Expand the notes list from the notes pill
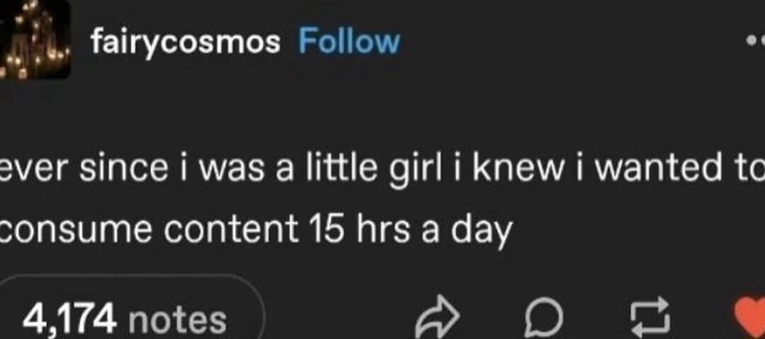Image resolution: width=765 pixels, height=339 pixels. click(124, 318)
